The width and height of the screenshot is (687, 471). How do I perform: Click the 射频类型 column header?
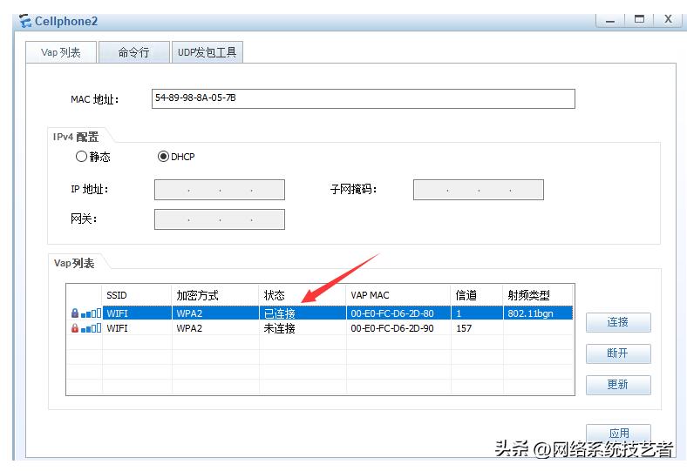538,295
